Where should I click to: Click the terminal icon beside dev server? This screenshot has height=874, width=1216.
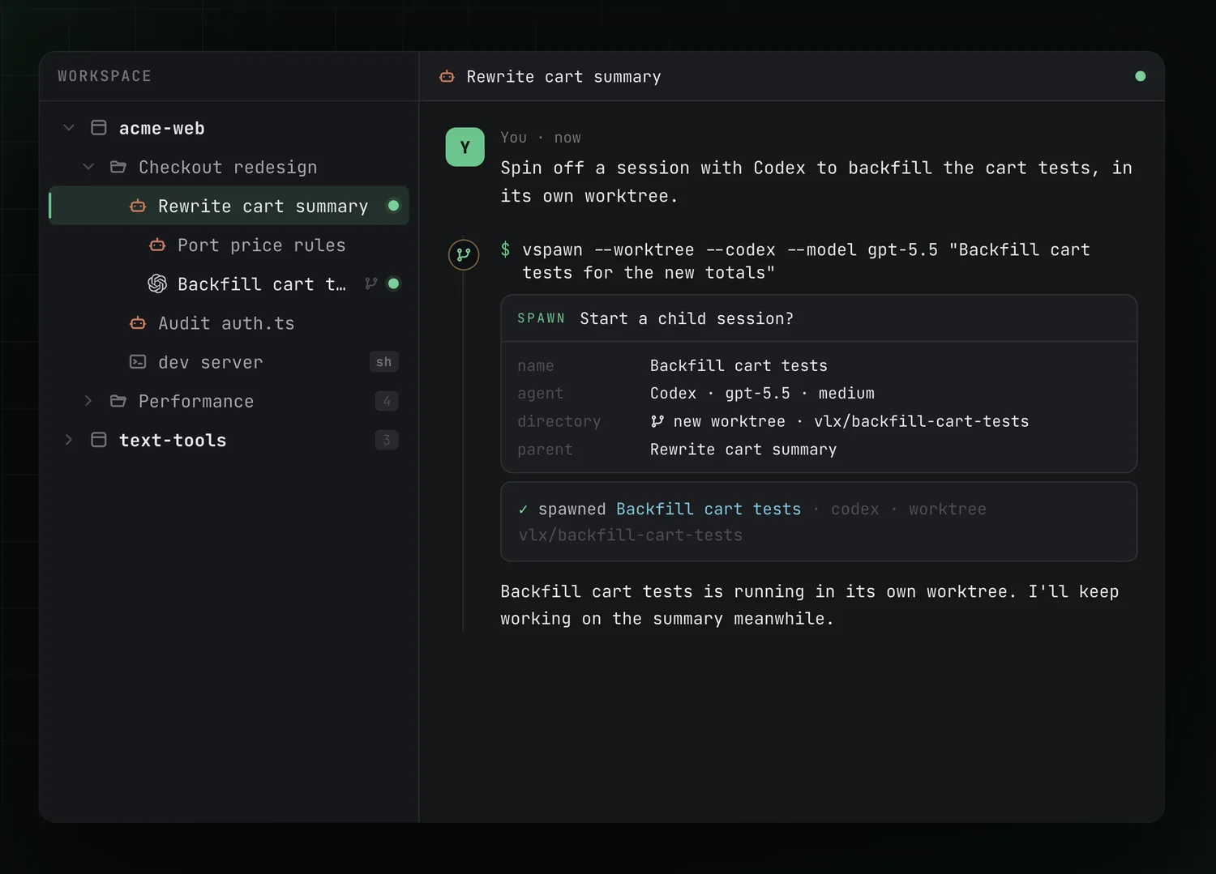pos(138,362)
